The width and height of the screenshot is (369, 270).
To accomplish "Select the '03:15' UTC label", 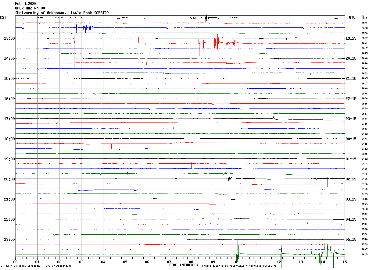I will tap(351, 199).
